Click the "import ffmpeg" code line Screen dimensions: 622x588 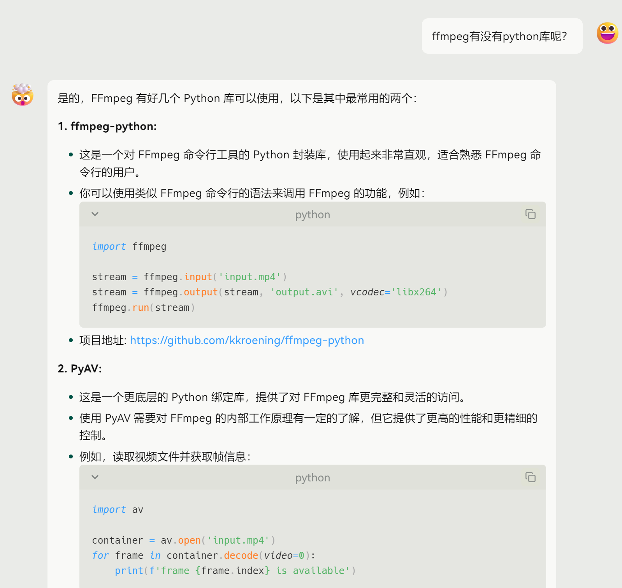[x=129, y=247]
